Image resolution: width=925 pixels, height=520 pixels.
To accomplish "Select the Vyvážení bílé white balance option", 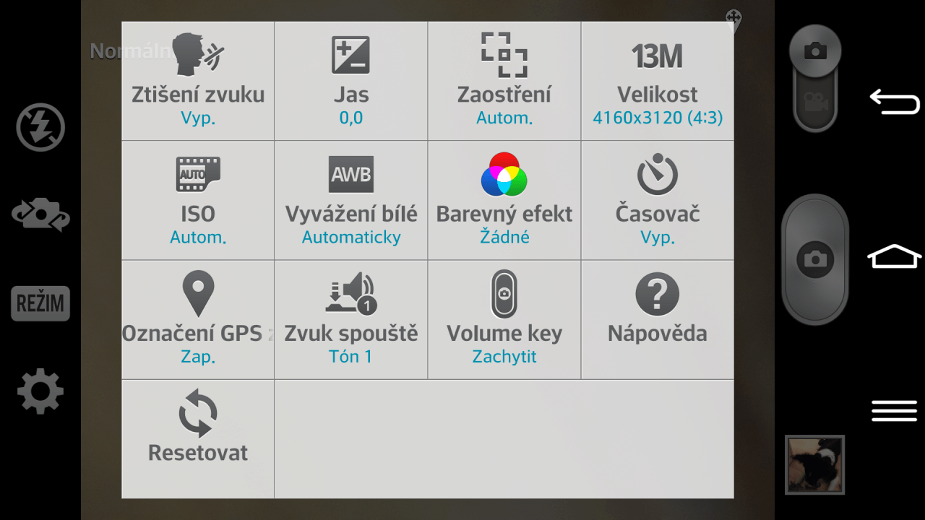I will (x=351, y=201).
